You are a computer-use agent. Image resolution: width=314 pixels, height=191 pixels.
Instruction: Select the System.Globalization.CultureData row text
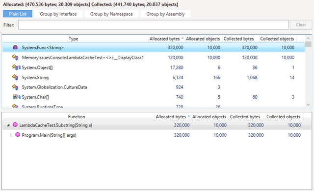tap(54, 87)
